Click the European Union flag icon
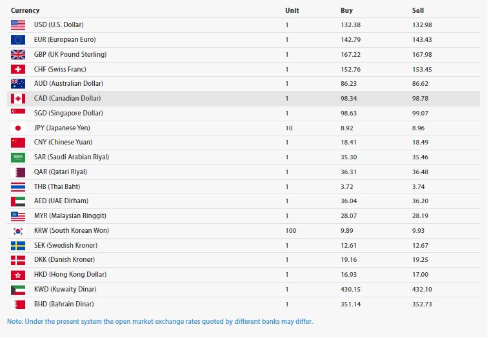 [18, 40]
